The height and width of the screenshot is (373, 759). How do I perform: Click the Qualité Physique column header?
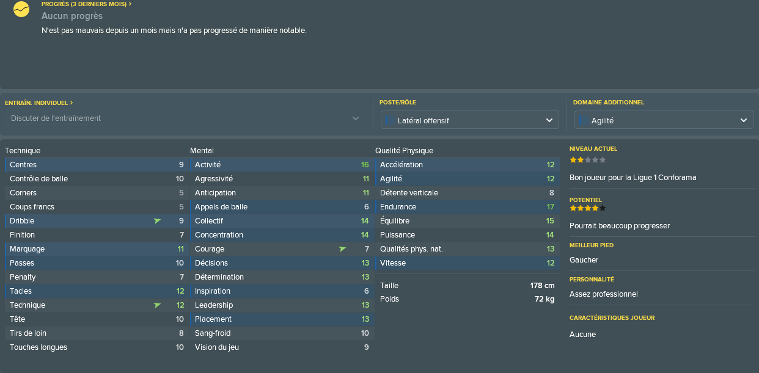pyautogui.click(x=404, y=150)
